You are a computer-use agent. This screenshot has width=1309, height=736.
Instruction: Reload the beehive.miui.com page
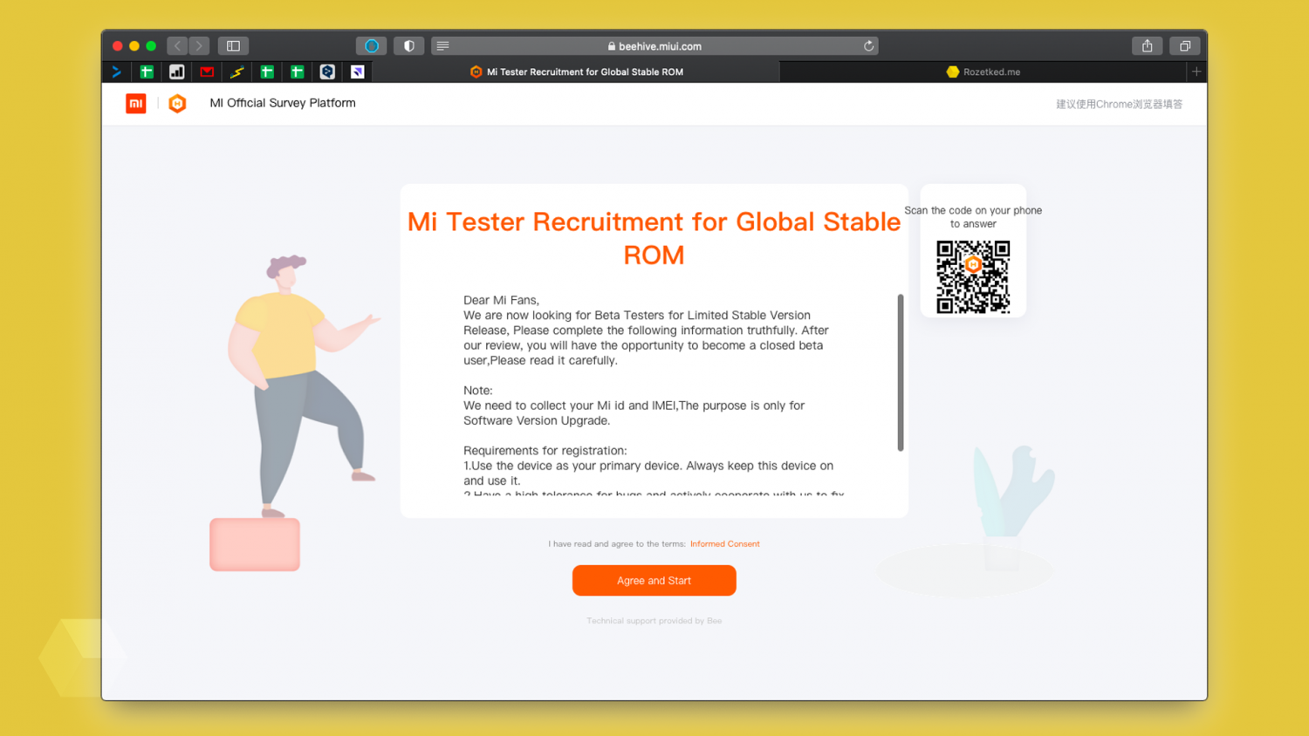pyautogui.click(x=868, y=45)
